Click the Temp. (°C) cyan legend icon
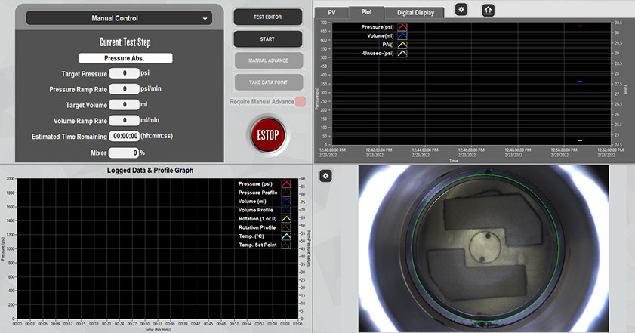This screenshot has width=635, height=333. point(287,236)
